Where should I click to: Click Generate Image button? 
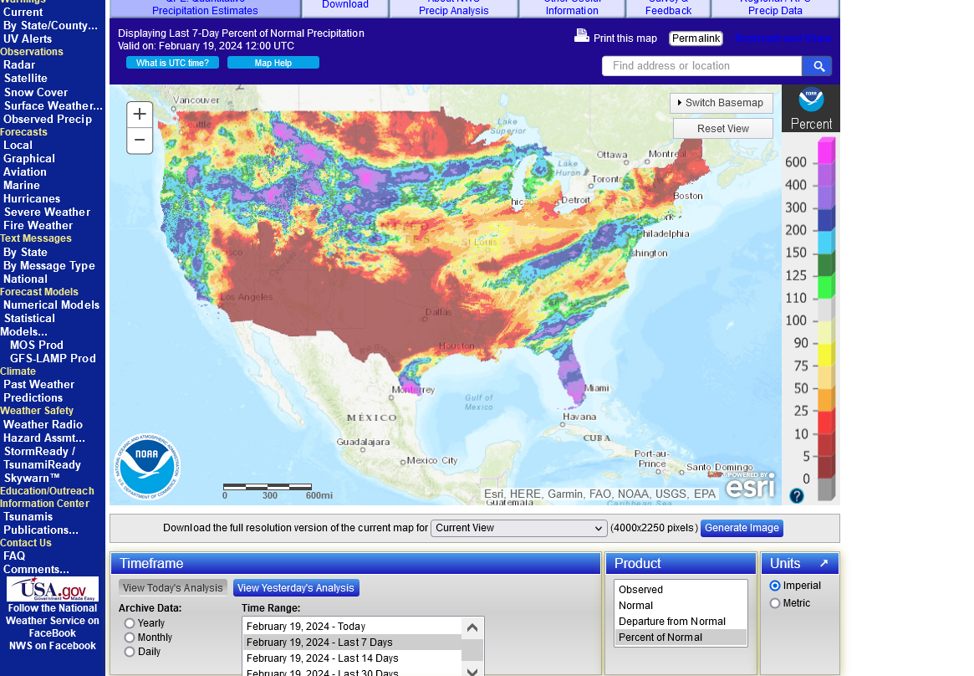(x=742, y=528)
